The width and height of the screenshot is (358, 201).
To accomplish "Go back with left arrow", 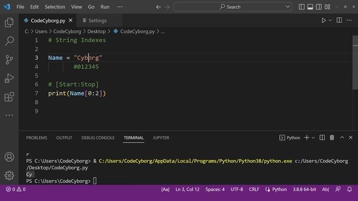I will (158, 7).
